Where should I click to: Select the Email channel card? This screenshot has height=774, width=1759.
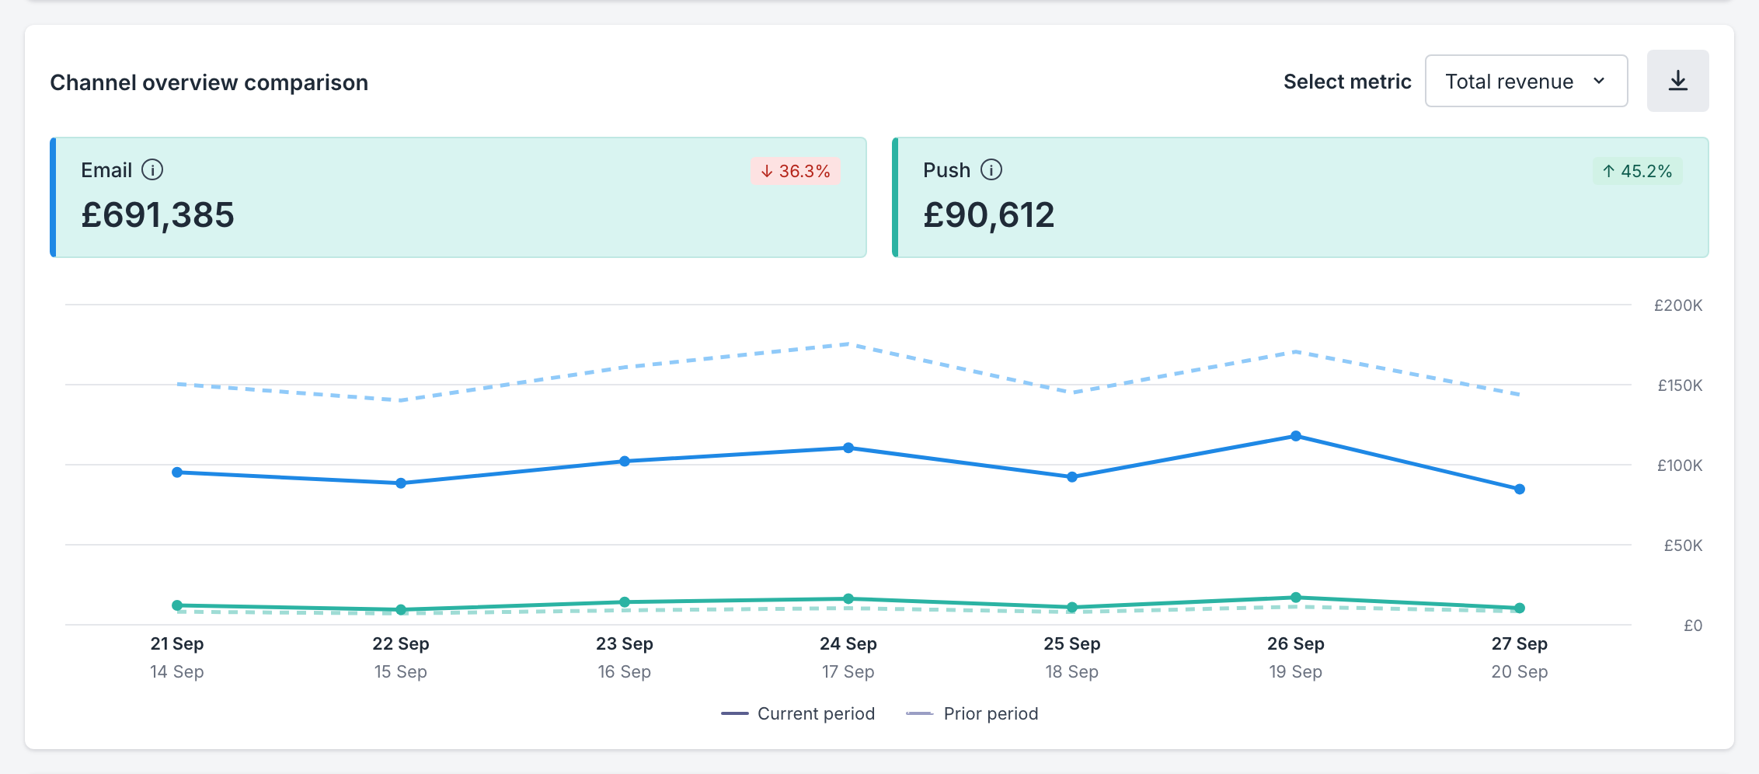point(458,197)
